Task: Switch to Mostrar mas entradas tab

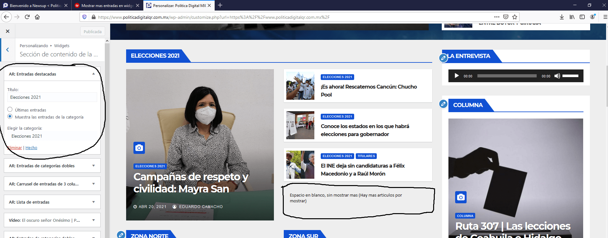Action: pyautogui.click(x=107, y=5)
